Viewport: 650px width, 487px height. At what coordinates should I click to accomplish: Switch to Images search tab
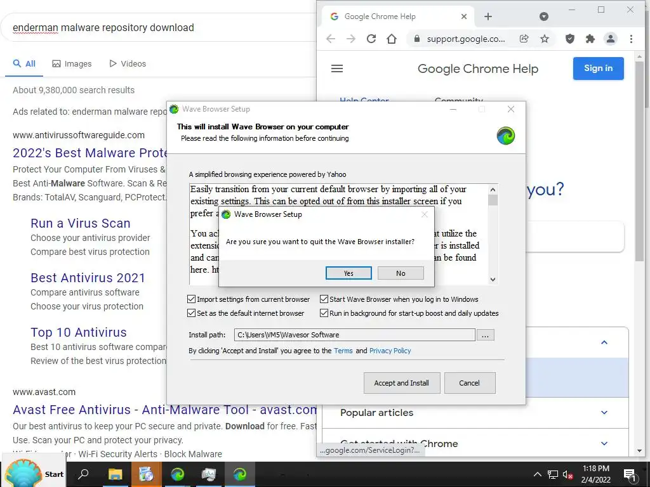[72, 64]
